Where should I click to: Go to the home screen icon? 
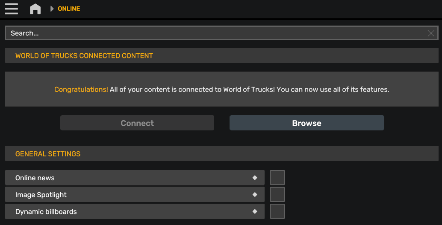point(35,9)
